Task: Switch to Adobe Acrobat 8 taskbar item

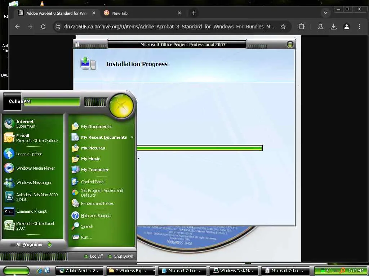Action: click(80, 271)
